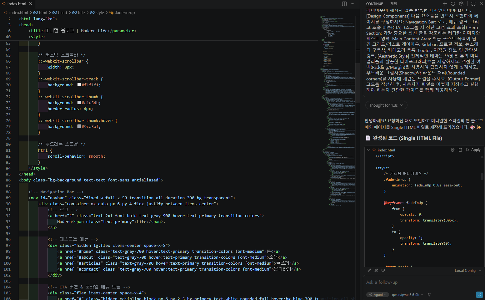Collapse the index.html code block
485x300 pixels.
point(369,150)
